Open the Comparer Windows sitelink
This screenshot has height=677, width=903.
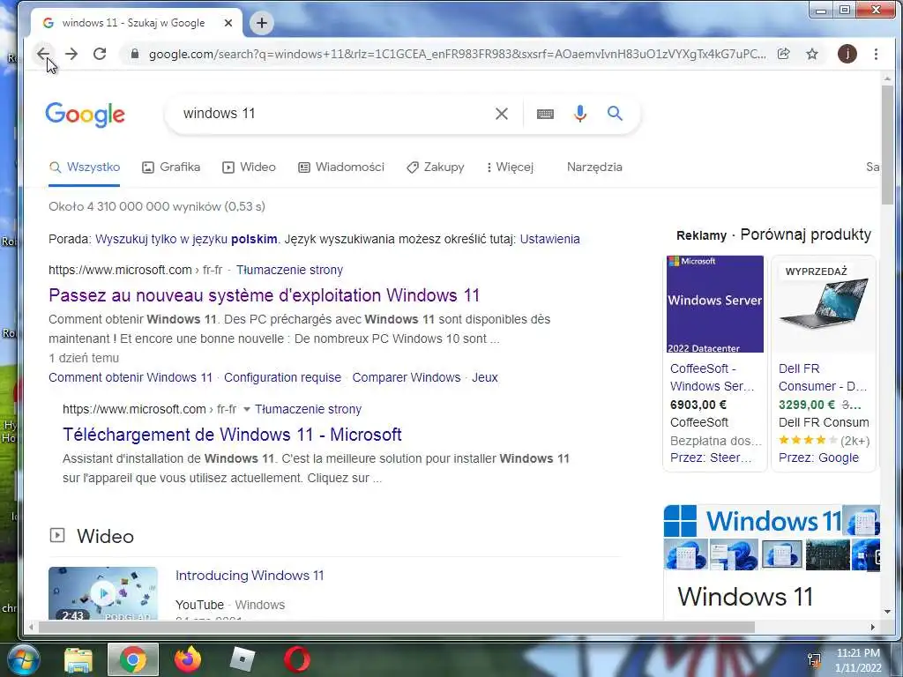(406, 377)
